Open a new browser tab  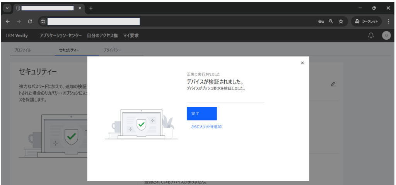pos(91,8)
